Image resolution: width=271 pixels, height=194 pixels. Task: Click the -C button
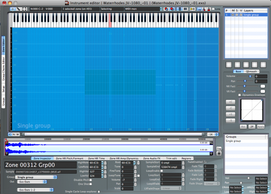pos(231,108)
